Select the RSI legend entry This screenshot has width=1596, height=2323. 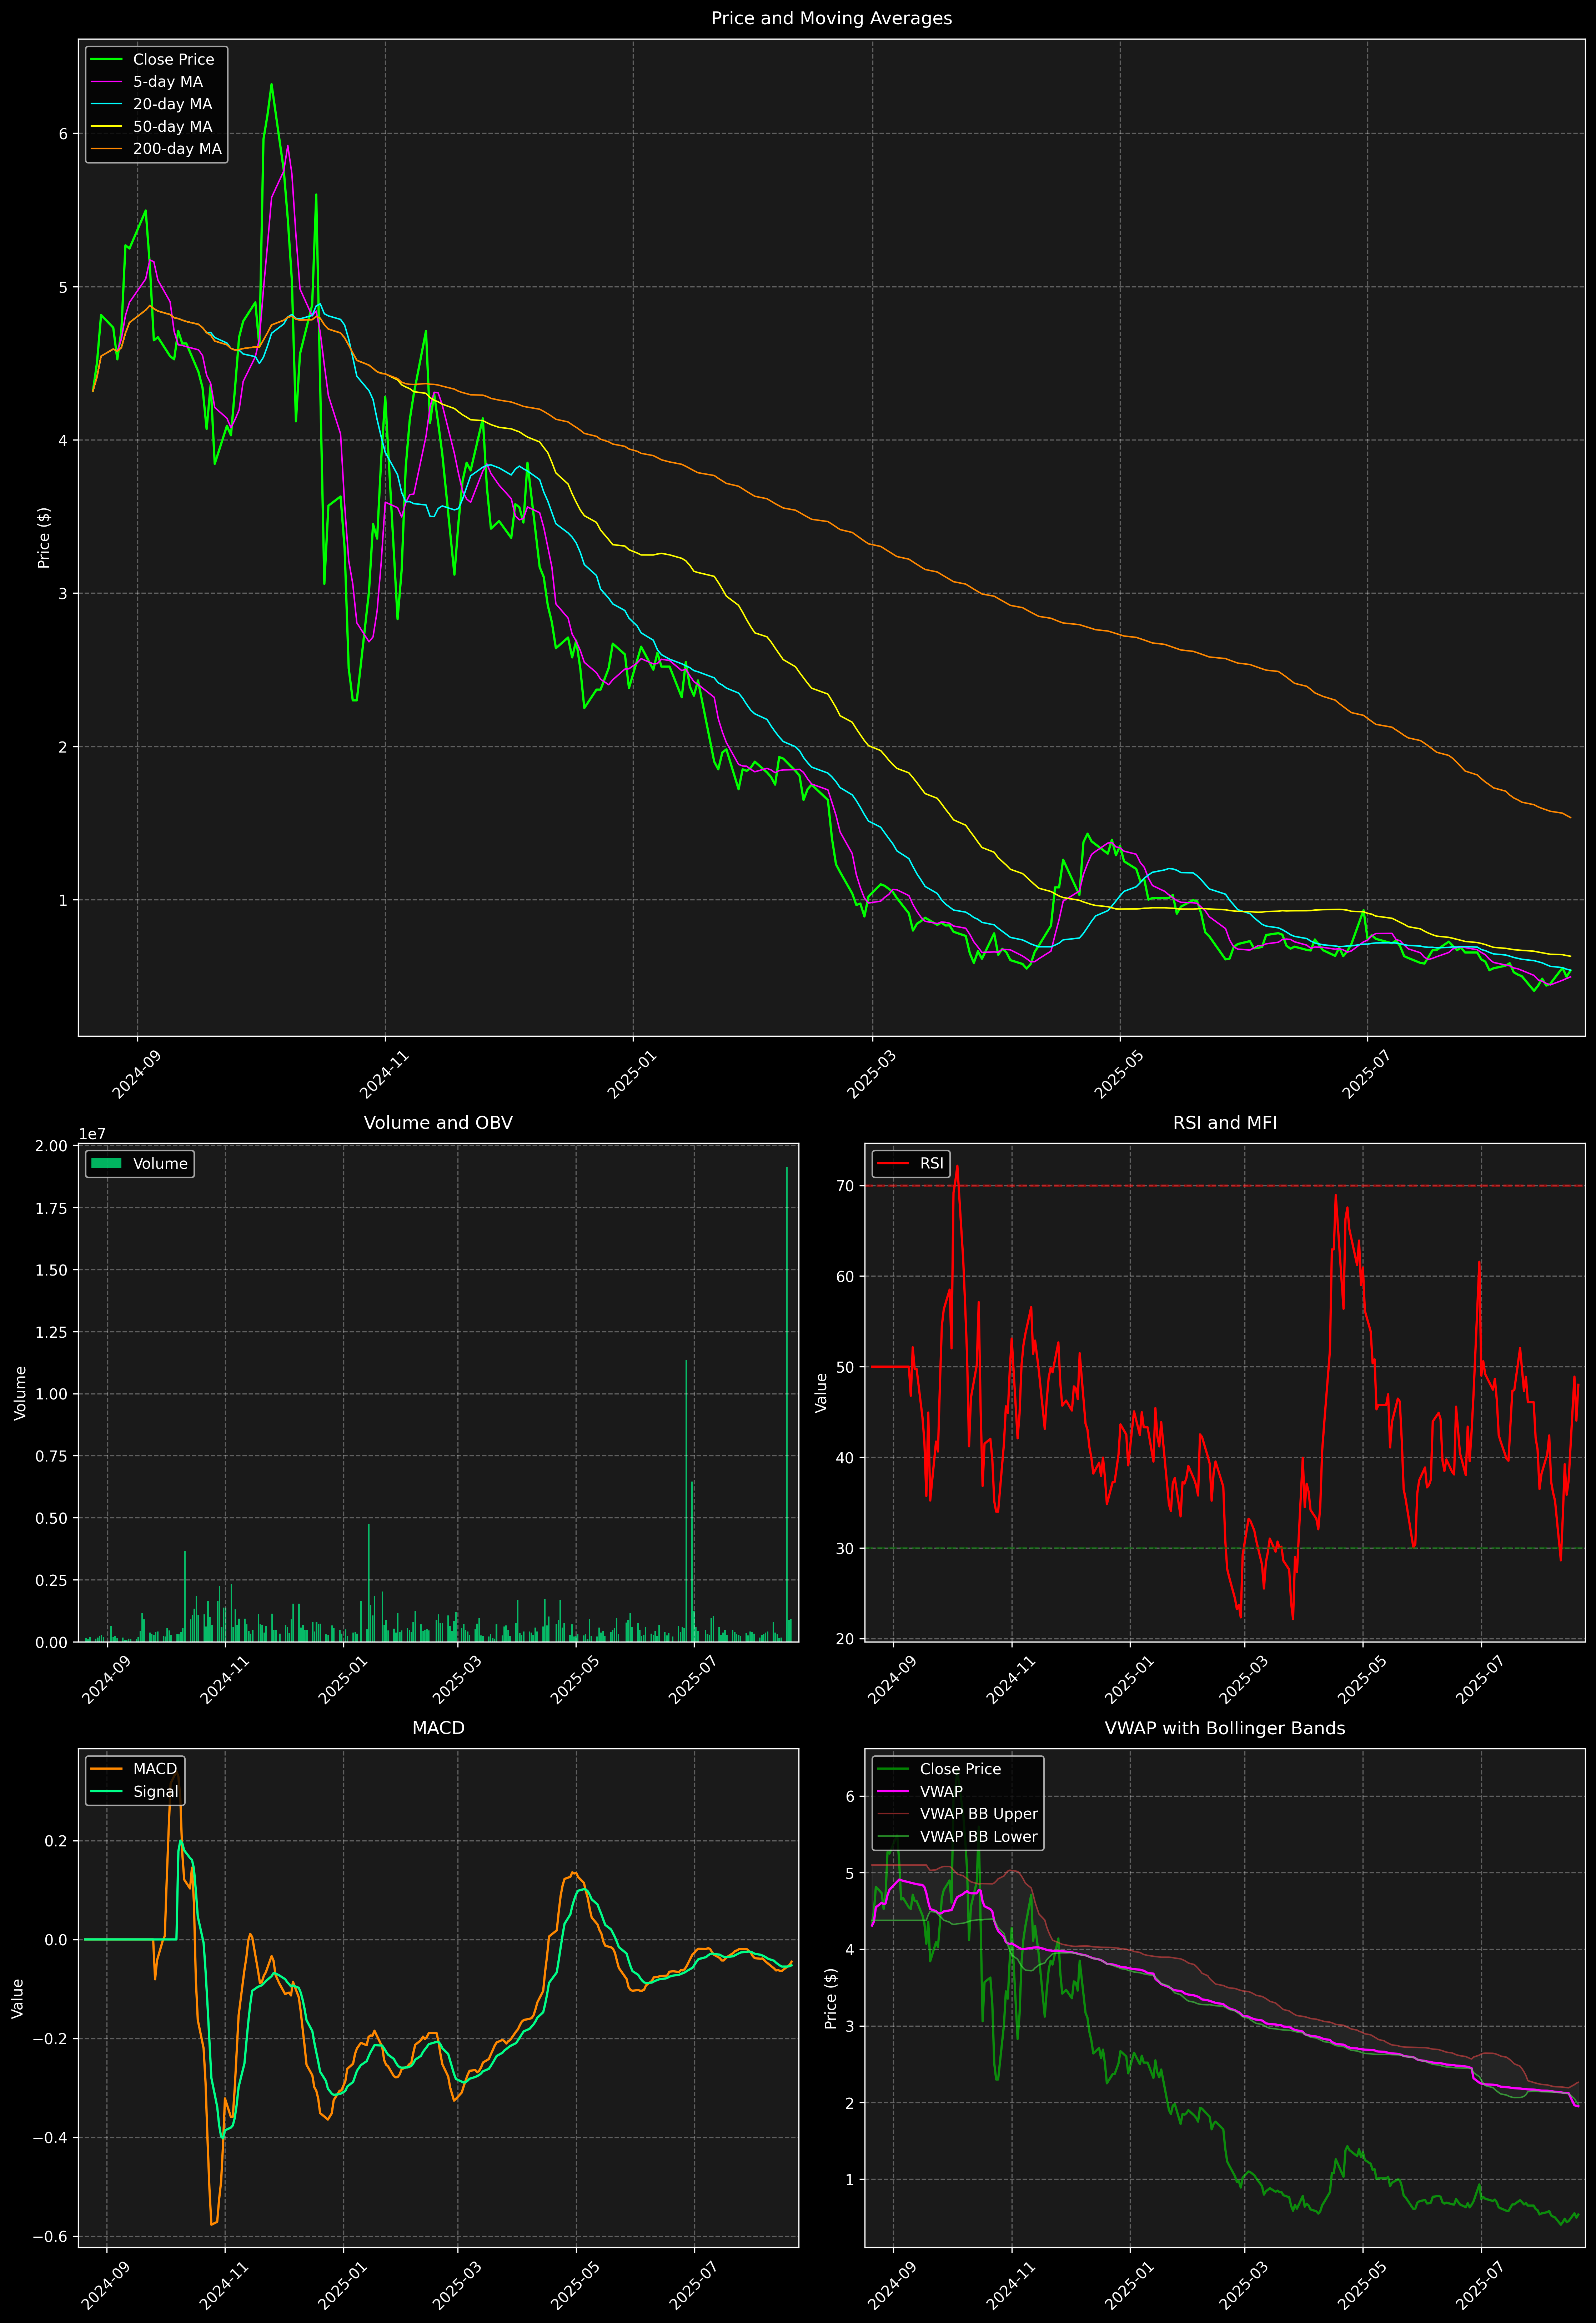[x=931, y=1163]
